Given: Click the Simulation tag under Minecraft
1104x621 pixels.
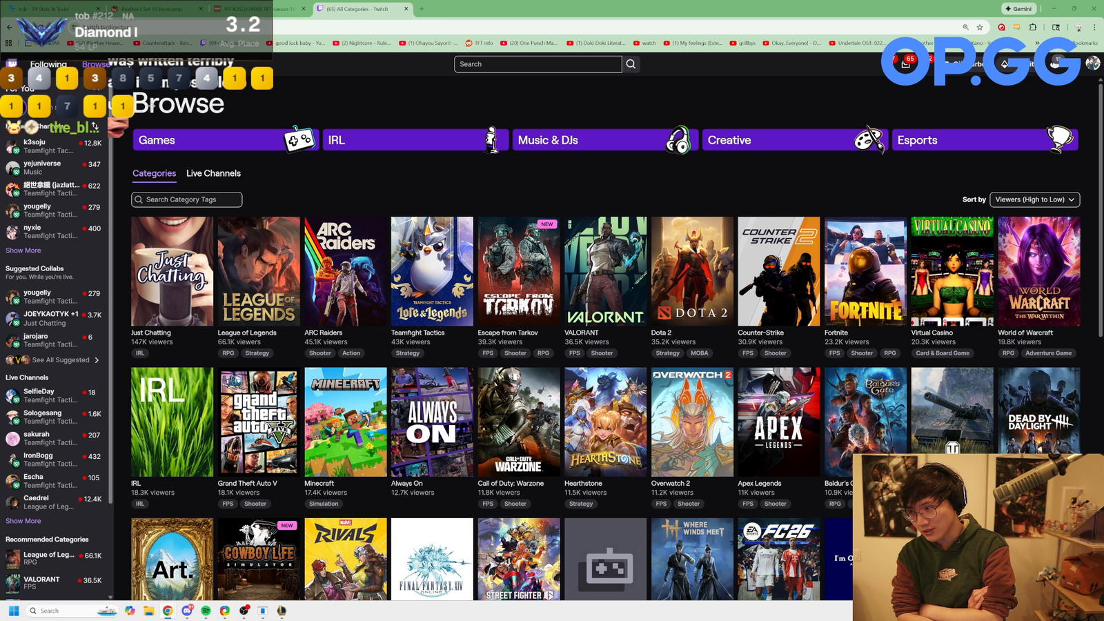Looking at the screenshot, I should [x=324, y=504].
